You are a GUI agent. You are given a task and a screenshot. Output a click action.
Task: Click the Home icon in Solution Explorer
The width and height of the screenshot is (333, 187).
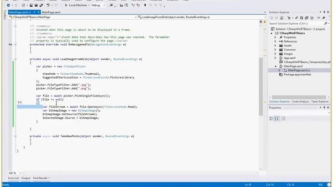click(281, 18)
